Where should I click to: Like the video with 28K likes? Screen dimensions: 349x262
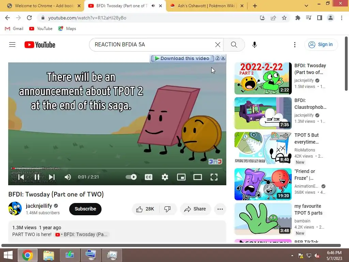click(145, 209)
